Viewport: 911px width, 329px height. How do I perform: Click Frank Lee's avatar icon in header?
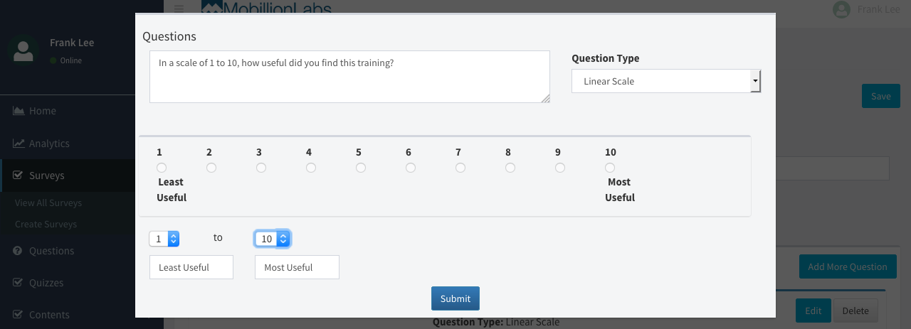842,9
